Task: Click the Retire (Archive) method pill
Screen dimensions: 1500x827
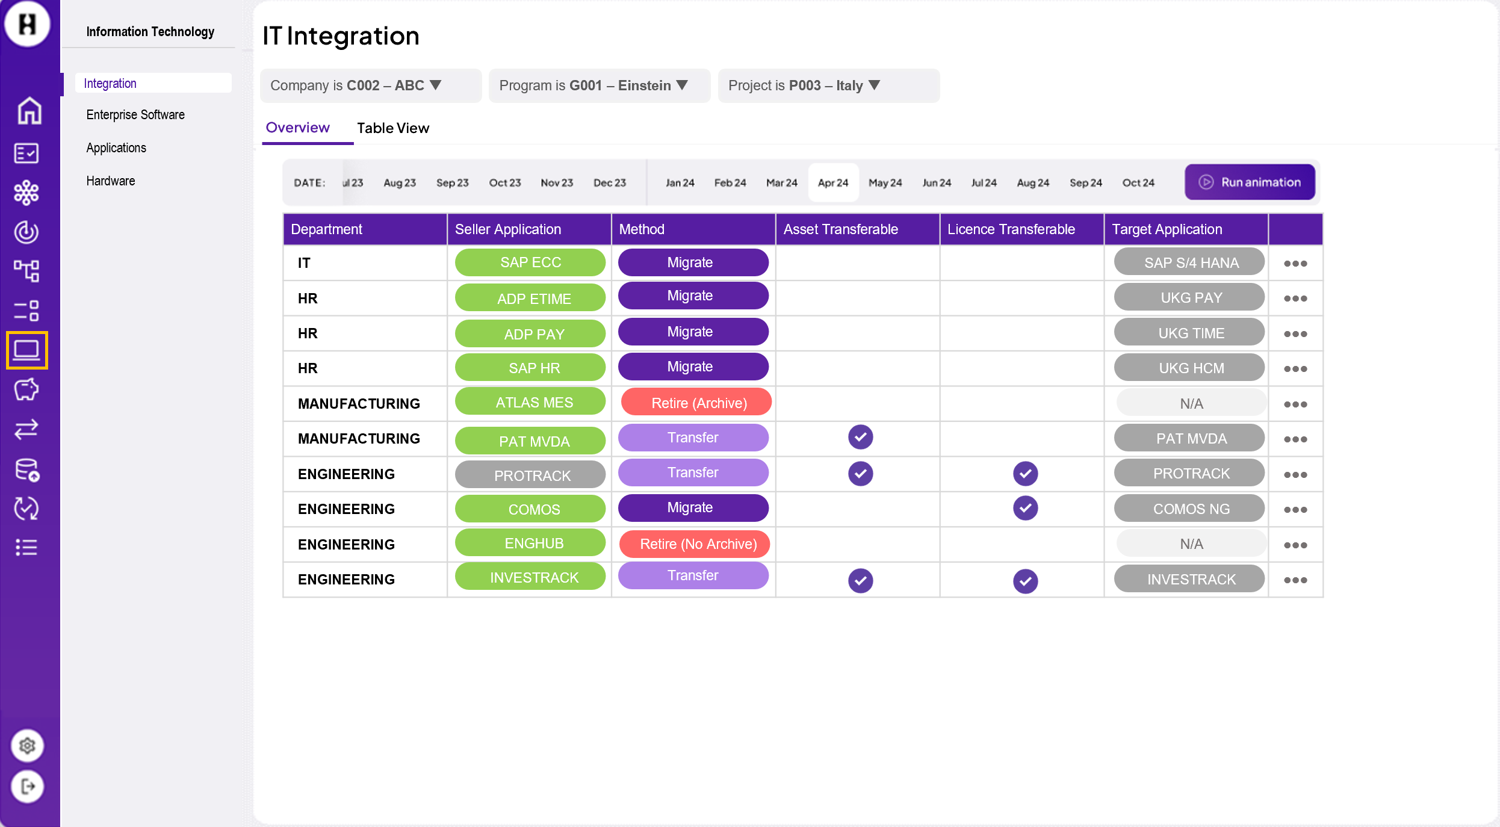Action: (696, 403)
